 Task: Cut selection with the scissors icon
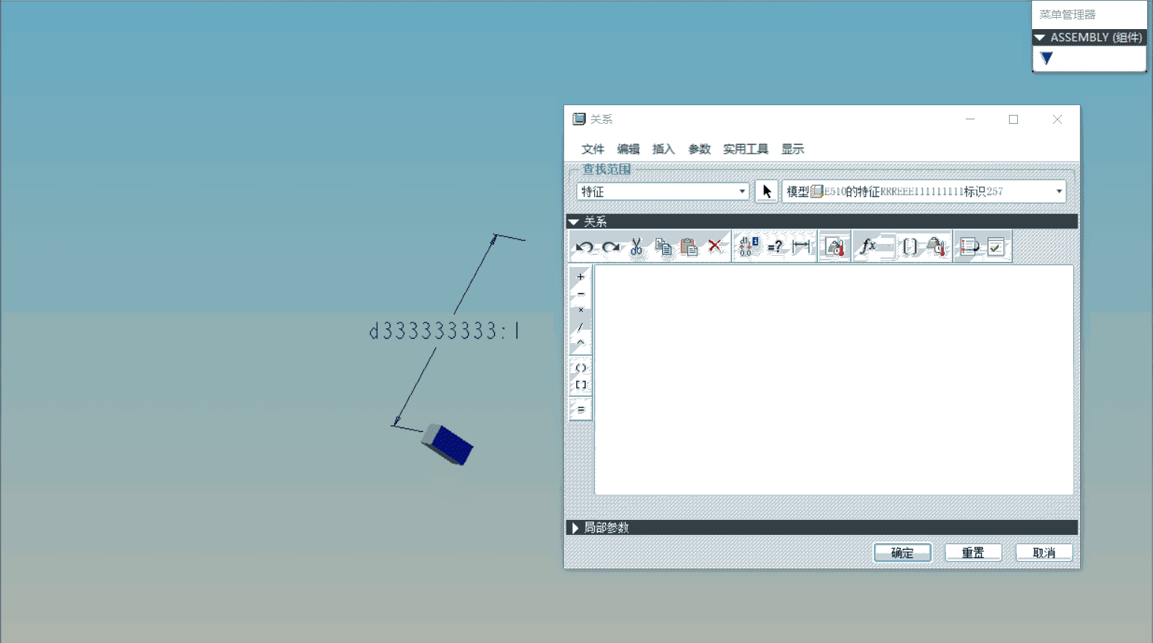pyautogui.click(x=637, y=247)
